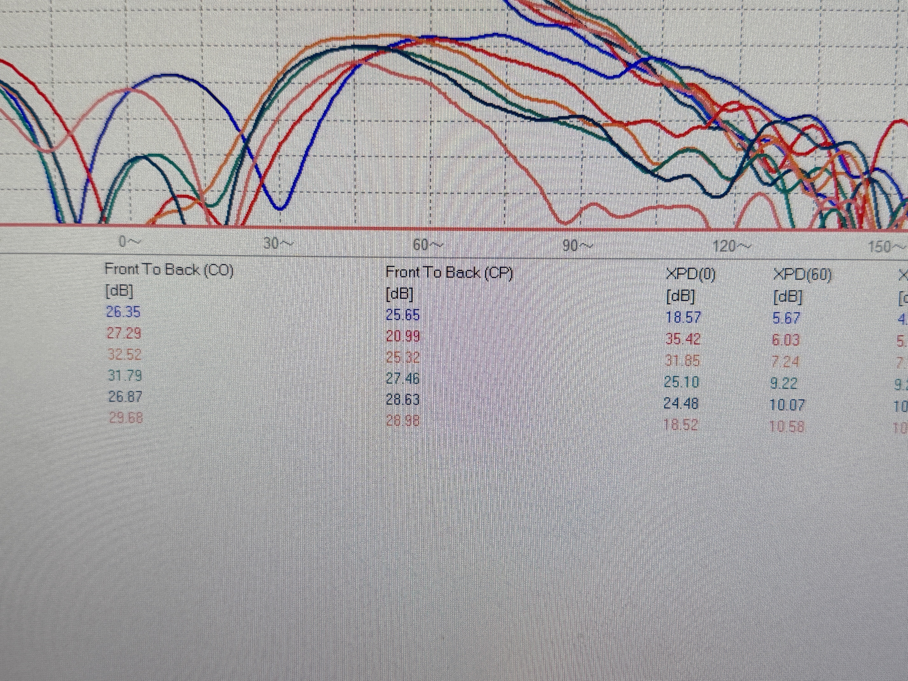This screenshot has width=908, height=681.
Task: Select the value 31.79
Action: (125, 375)
